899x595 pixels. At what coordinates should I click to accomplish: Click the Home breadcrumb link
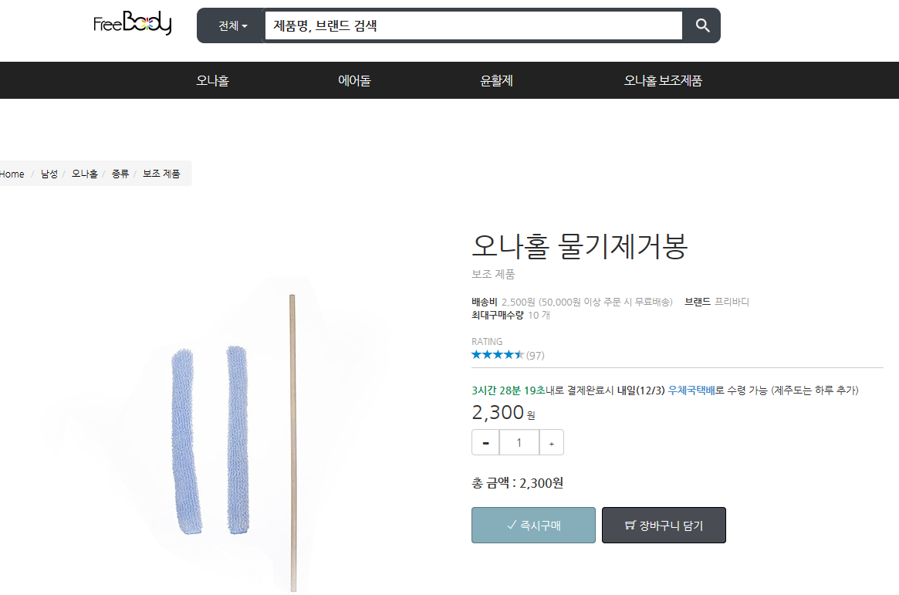click(12, 174)
